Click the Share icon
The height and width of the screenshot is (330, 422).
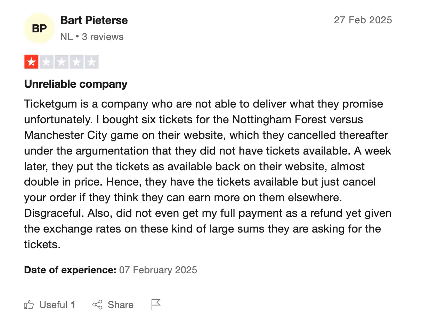point(98,305)
